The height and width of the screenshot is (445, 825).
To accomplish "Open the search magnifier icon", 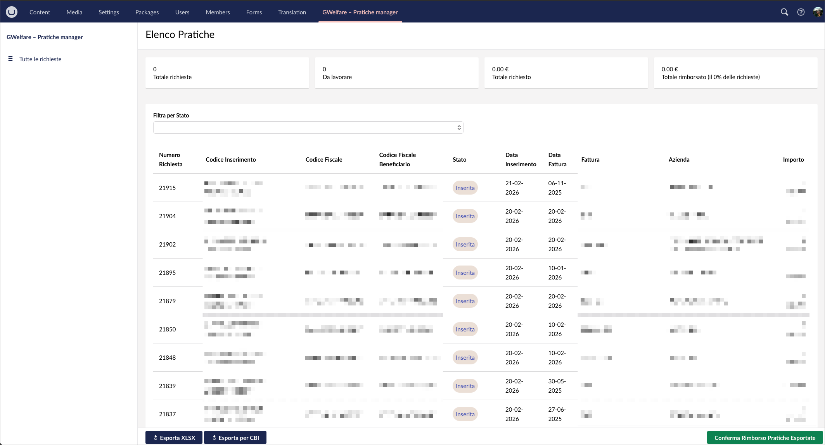I will tap(784, 12).
